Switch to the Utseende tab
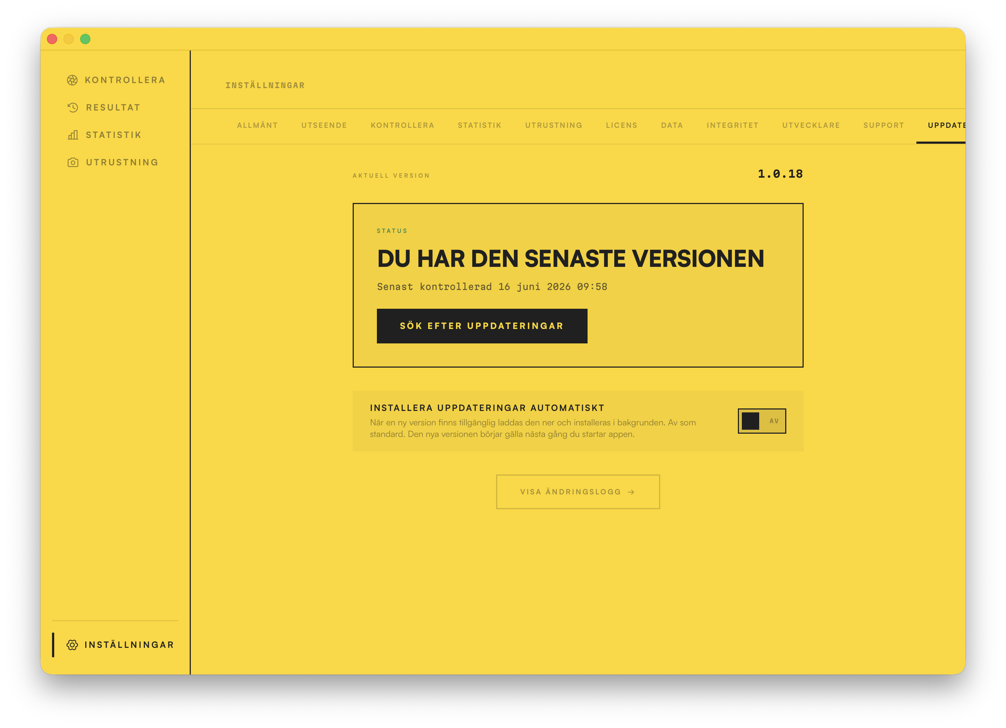Viewport: 1006px width, 728px height. click(324, 125)
